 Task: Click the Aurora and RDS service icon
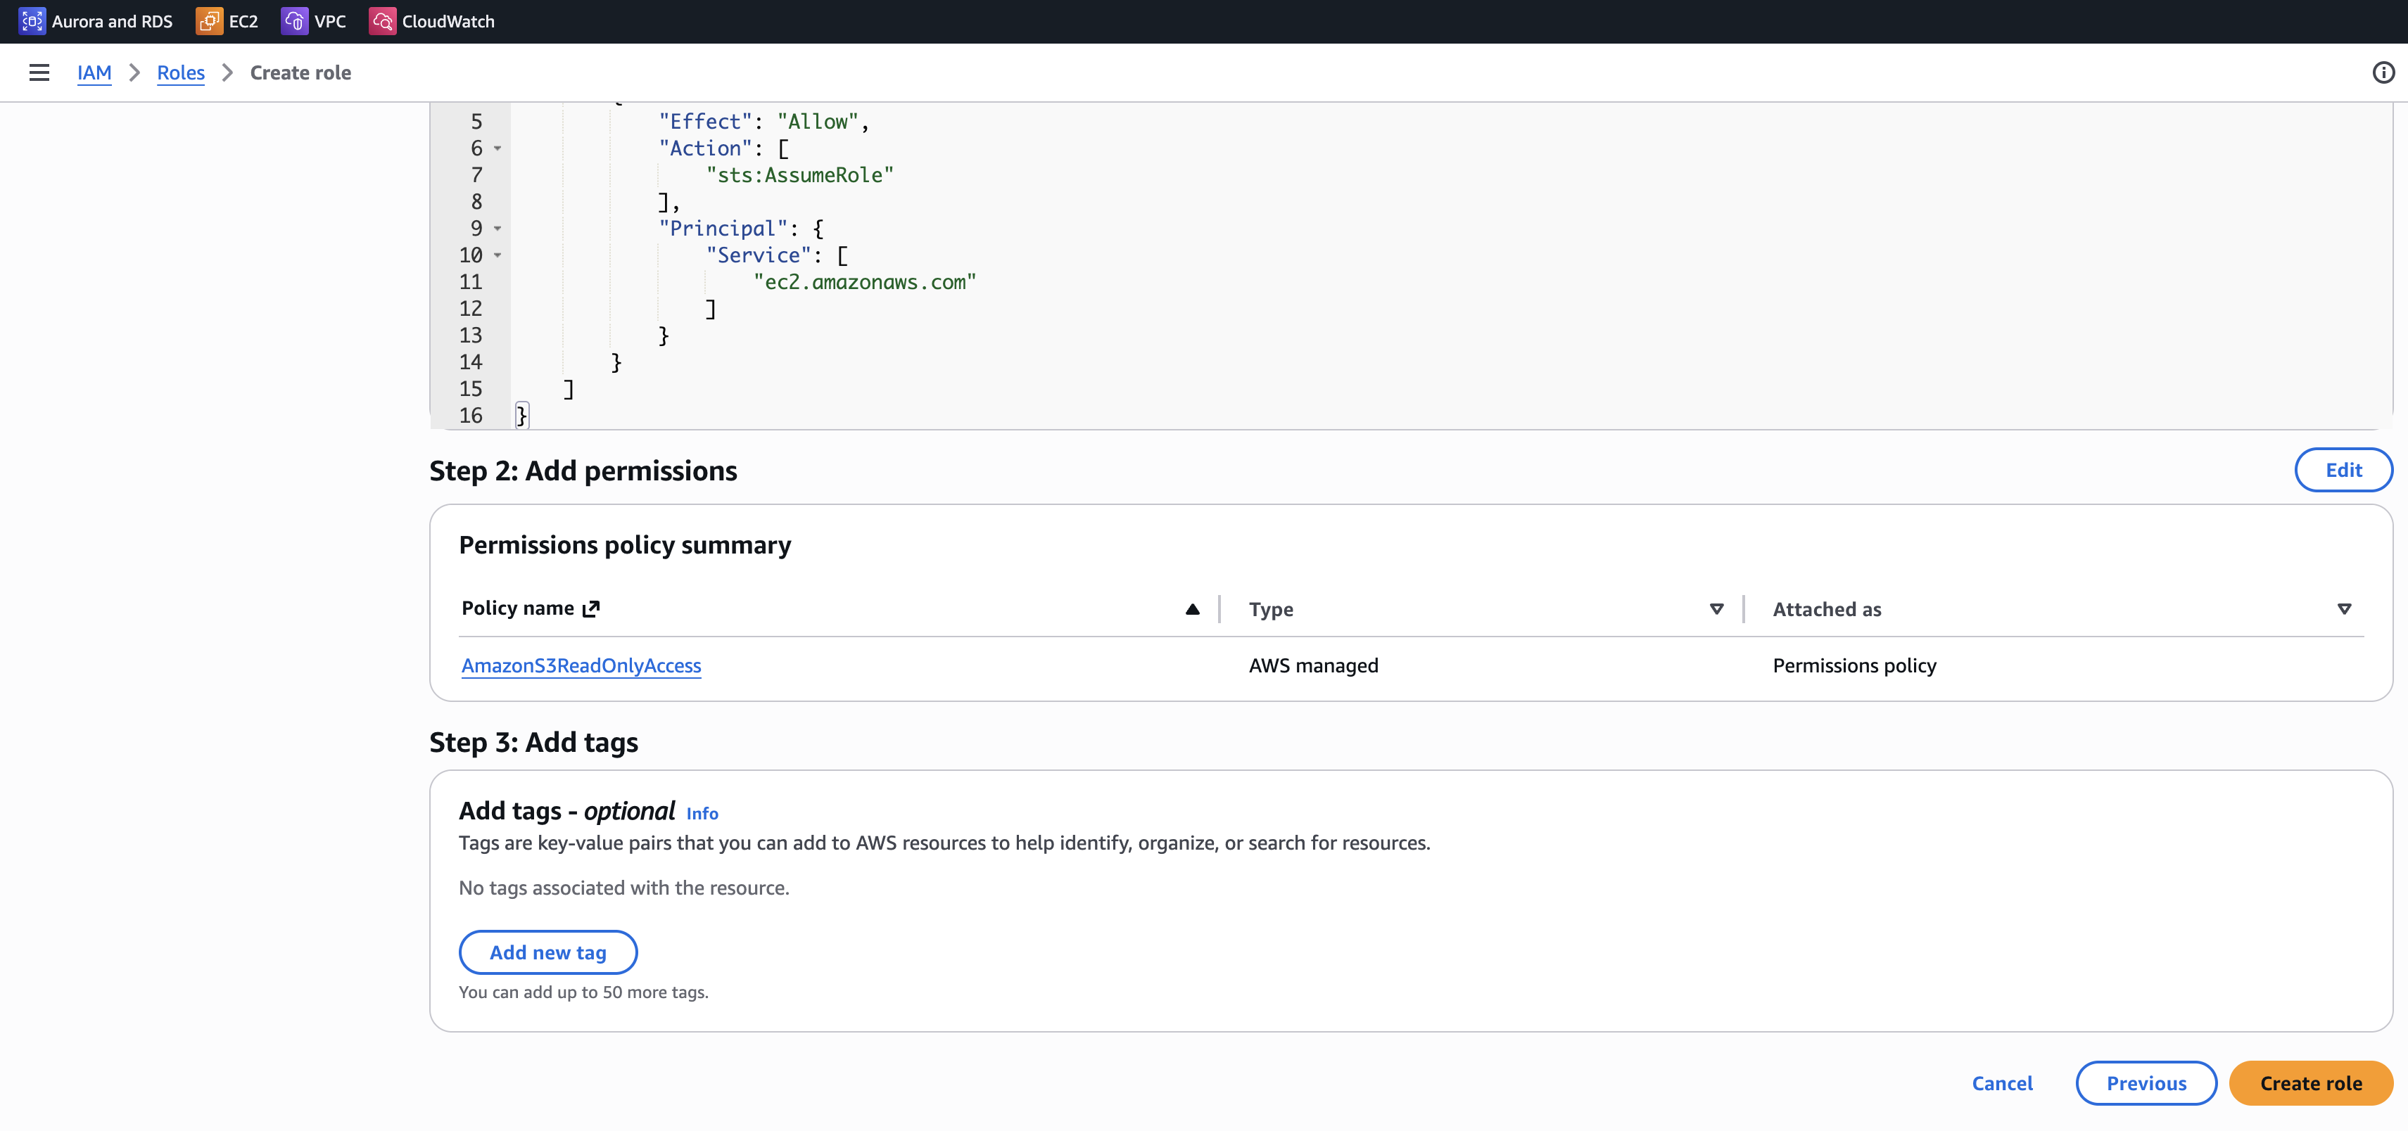32,20
